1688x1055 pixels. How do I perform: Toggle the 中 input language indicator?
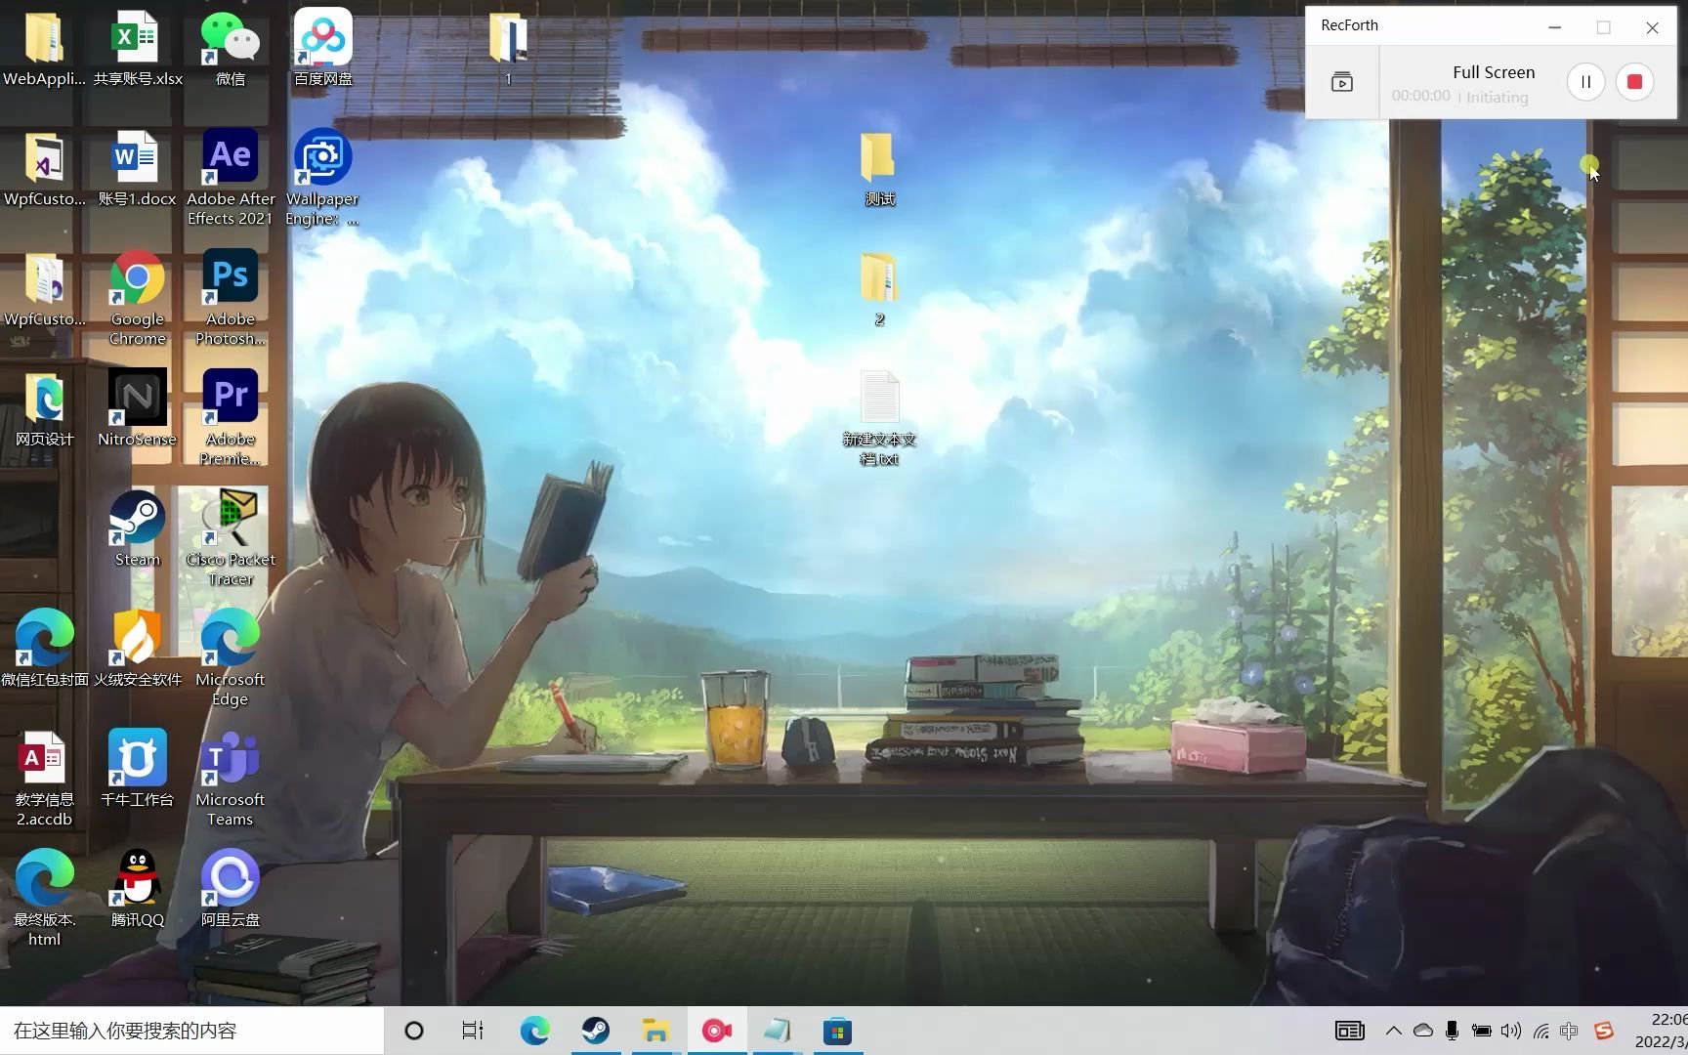[1570, 1031]
